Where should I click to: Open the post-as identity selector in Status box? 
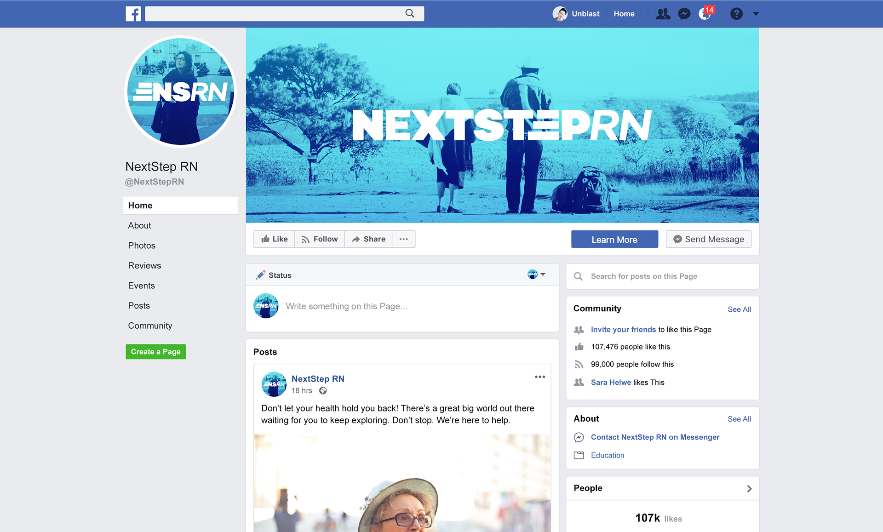pyautogui.click(x=536, y=275)
